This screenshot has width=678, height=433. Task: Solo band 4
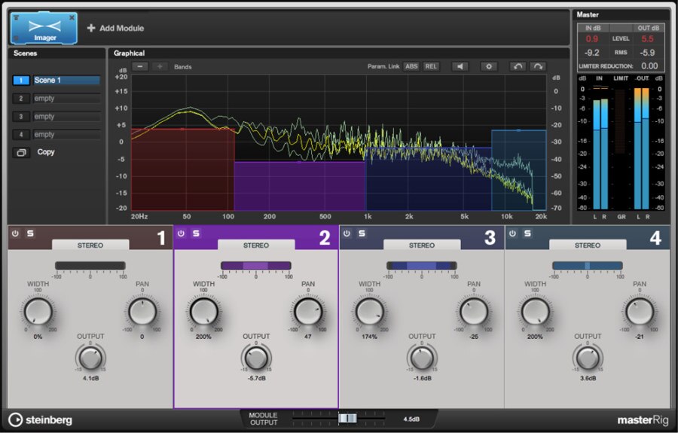point(527,233)
